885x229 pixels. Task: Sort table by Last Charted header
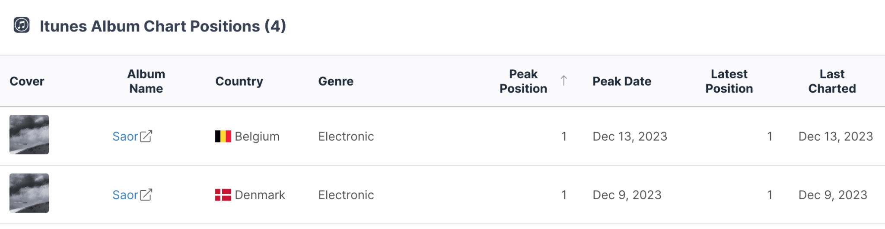(x=832, y=81)
